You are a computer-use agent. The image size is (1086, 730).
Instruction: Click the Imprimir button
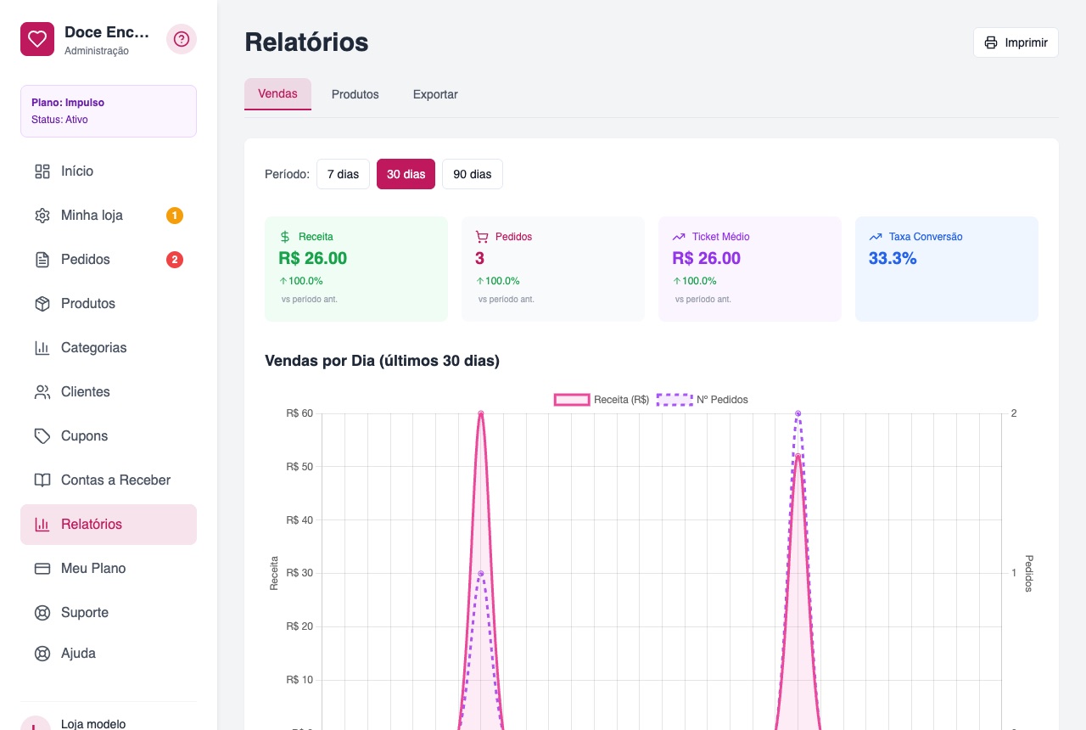[x=1016, y=42]
